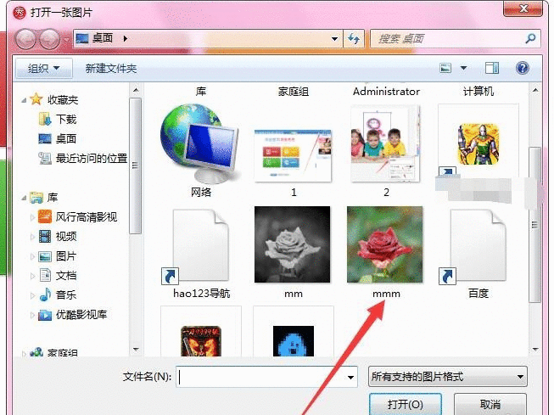554x415 pixels.
Task: Collapse the 收藏夹 tree section
Action: 24,100
